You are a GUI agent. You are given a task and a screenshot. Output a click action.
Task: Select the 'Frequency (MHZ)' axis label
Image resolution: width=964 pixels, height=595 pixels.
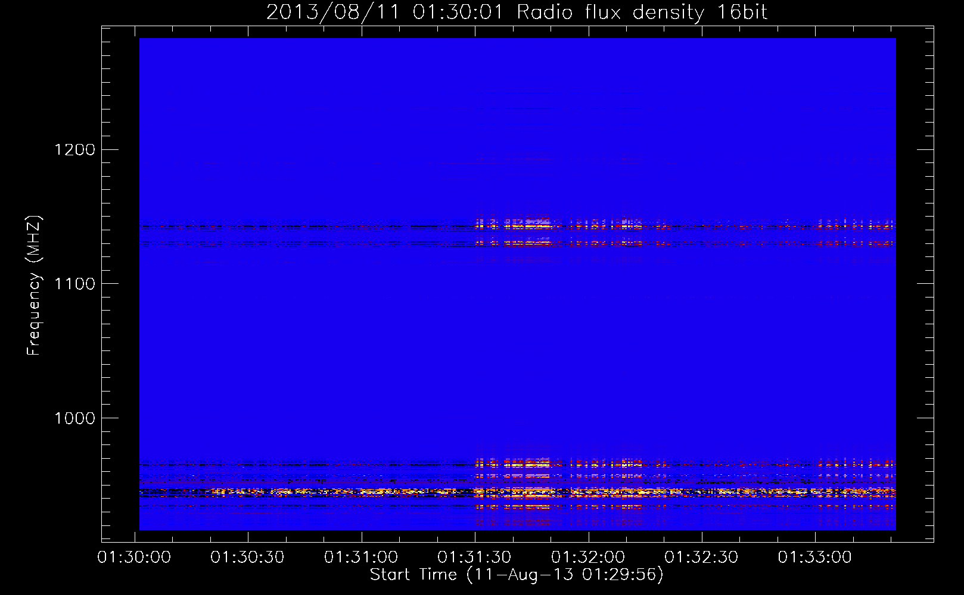(33, 286)
